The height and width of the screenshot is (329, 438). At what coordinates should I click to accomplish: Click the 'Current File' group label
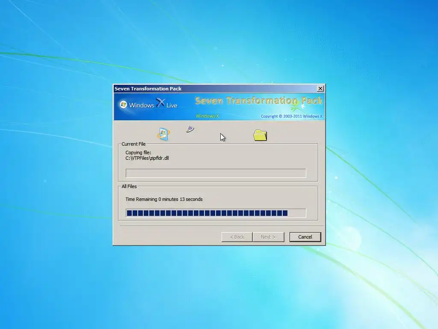133,144
